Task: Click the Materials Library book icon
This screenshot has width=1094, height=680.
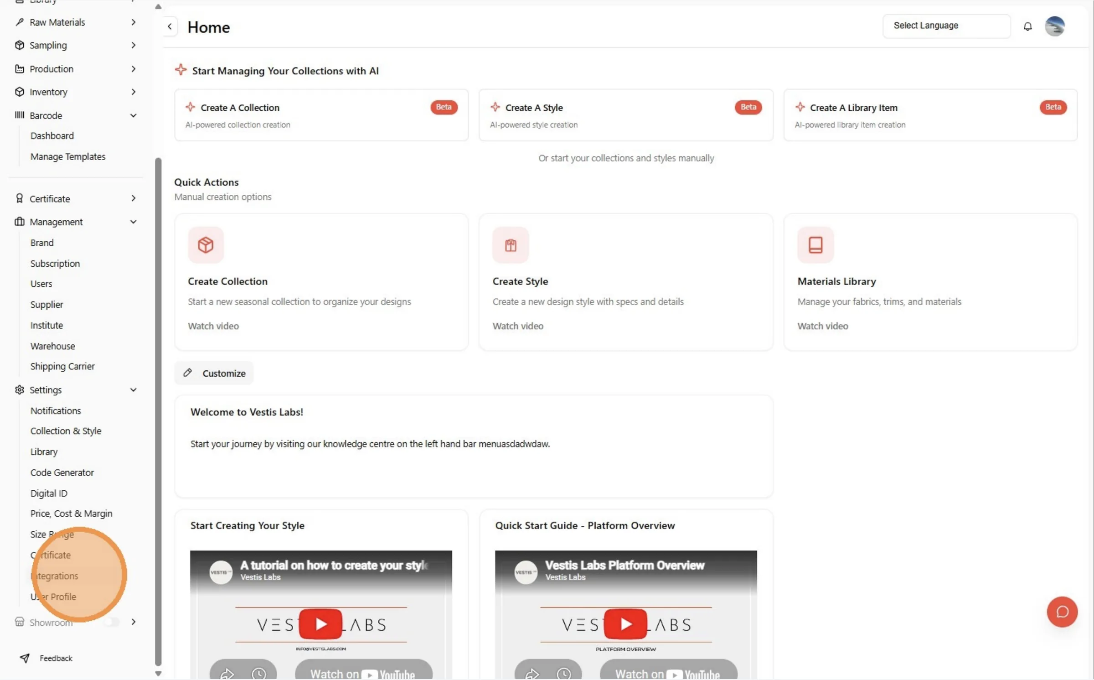Action: pos(815,245)
